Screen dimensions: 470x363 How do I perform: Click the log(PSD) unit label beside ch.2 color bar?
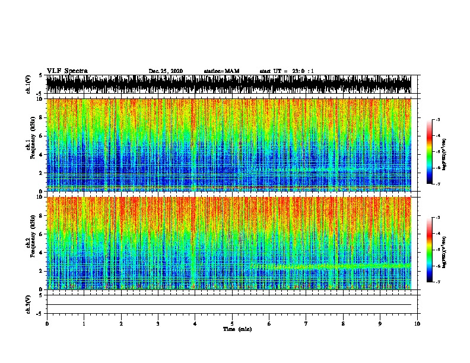pyautogui.click(x=444, y=252)
